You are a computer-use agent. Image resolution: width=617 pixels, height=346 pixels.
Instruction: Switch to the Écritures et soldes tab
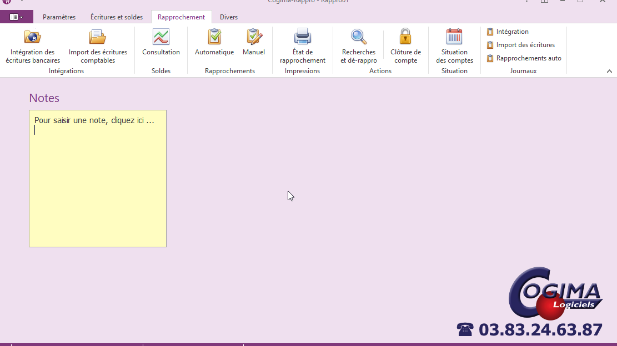(x=117, y=17)
